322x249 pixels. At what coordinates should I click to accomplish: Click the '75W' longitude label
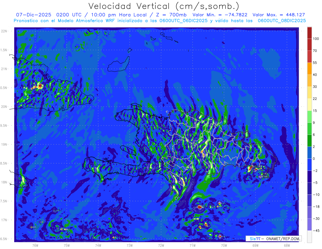[x=67, y=245]
